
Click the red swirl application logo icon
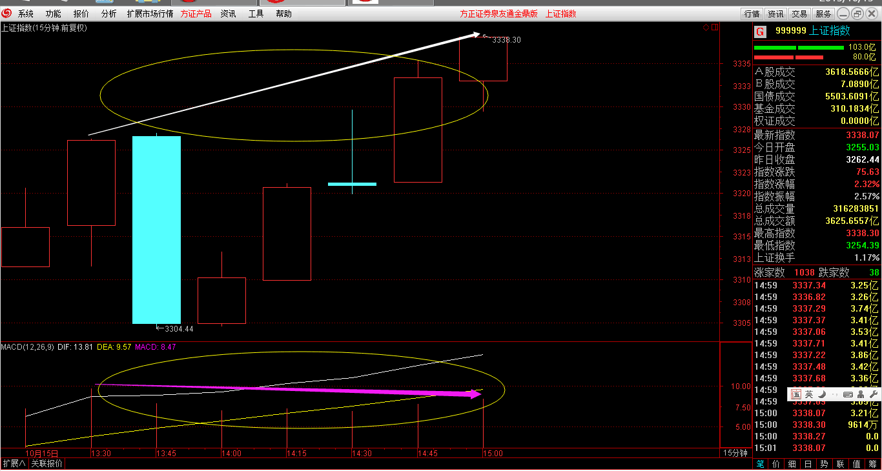(6, 14)
